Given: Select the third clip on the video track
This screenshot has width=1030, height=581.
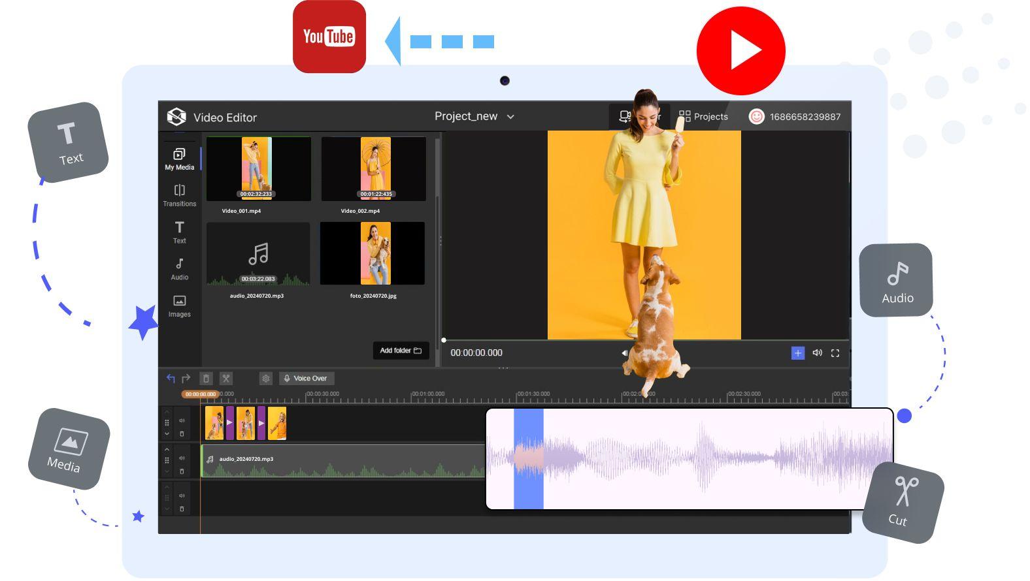Looking at the screenshot, I should (277, 423).
